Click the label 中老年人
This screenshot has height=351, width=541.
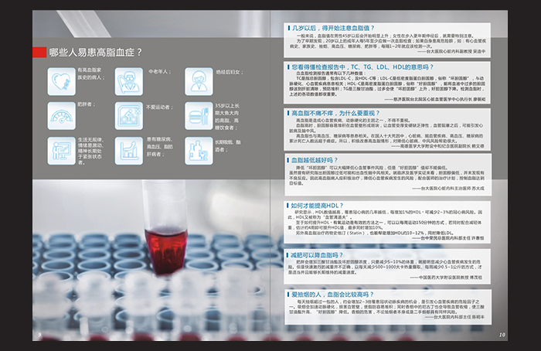point(160,71)
